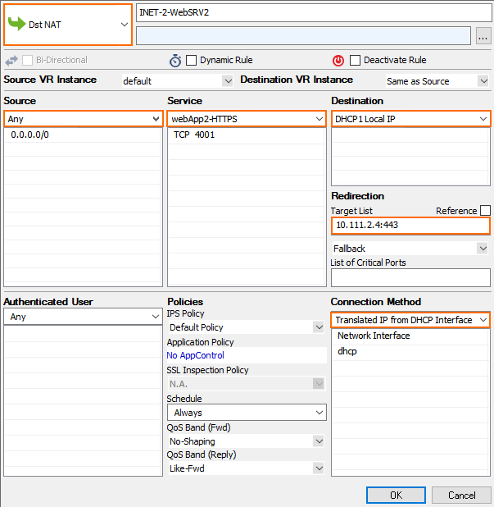
Task: Open the Connection Method dropdown
Action: 410,320
